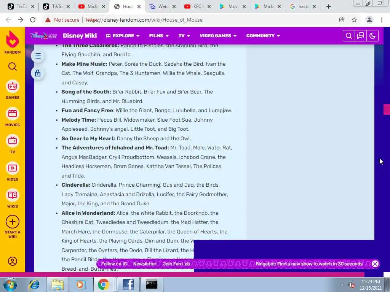
Task: Switch to the Google Play Mov tab
Action: pyautogui.click(x=232, y=6)
